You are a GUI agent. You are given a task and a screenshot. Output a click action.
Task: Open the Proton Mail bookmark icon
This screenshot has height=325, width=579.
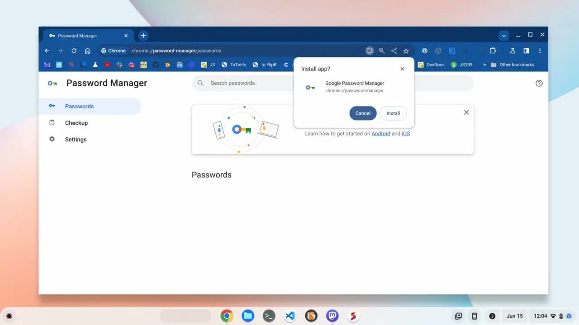click(x=47, y=65)
